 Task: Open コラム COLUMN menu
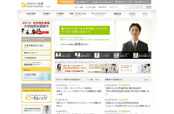pyautogui.click(x=145, y=14)
